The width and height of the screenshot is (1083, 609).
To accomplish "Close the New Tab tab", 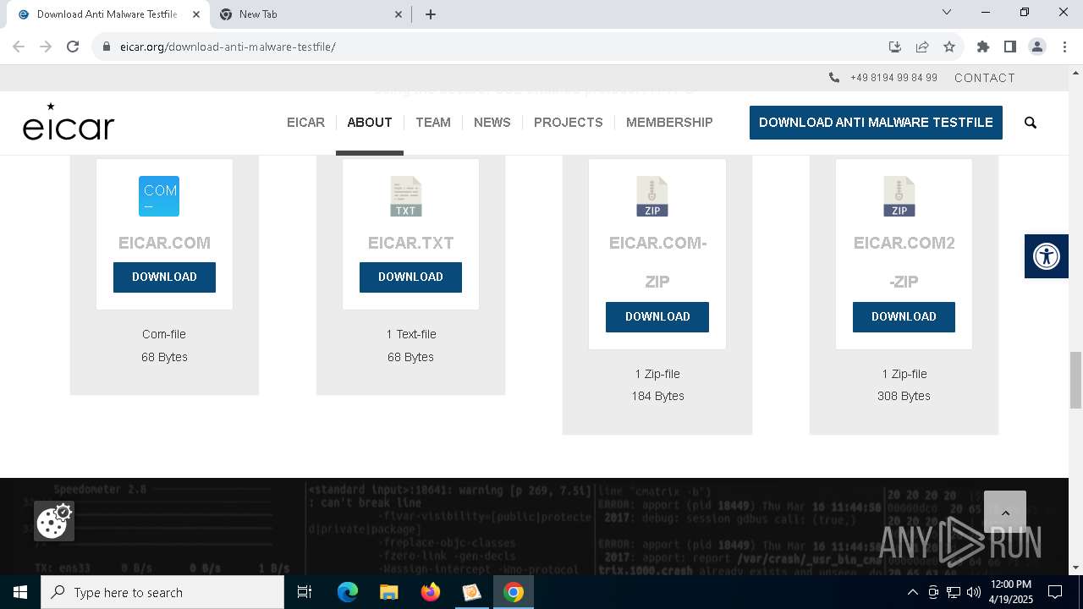I will (x=399, y=14).
